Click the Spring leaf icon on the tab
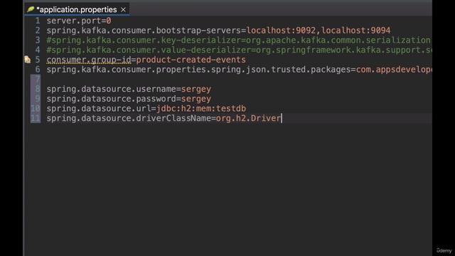 click(31, 9)
